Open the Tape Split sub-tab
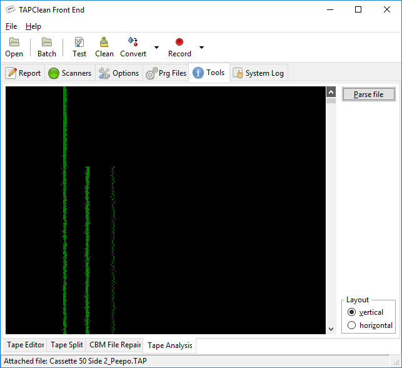The image size is (402, 368). pos(66,345)
